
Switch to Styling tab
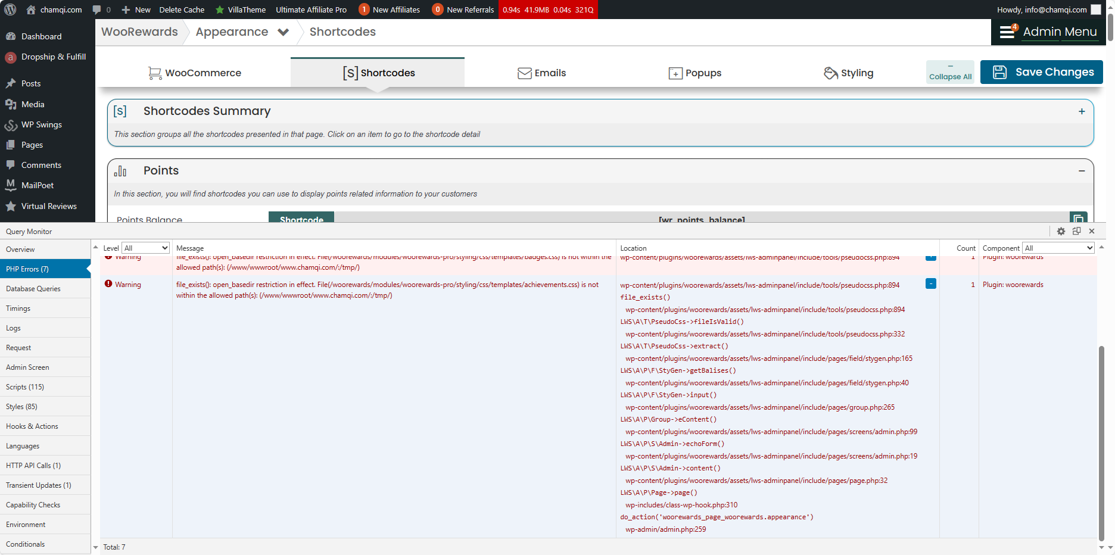point(848,73)
